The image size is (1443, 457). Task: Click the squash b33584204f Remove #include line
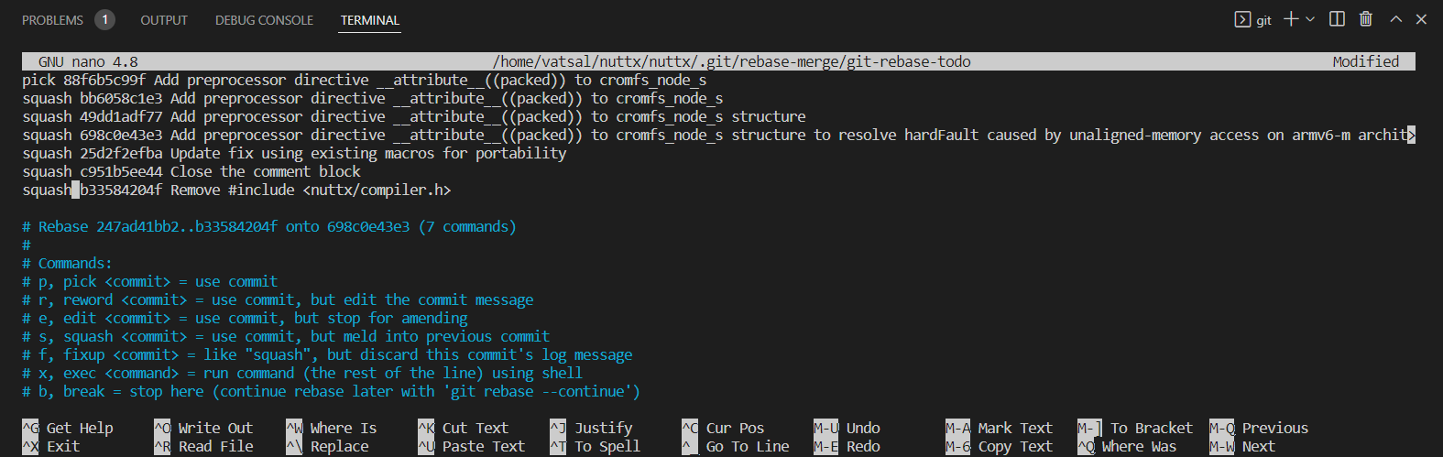236,190
